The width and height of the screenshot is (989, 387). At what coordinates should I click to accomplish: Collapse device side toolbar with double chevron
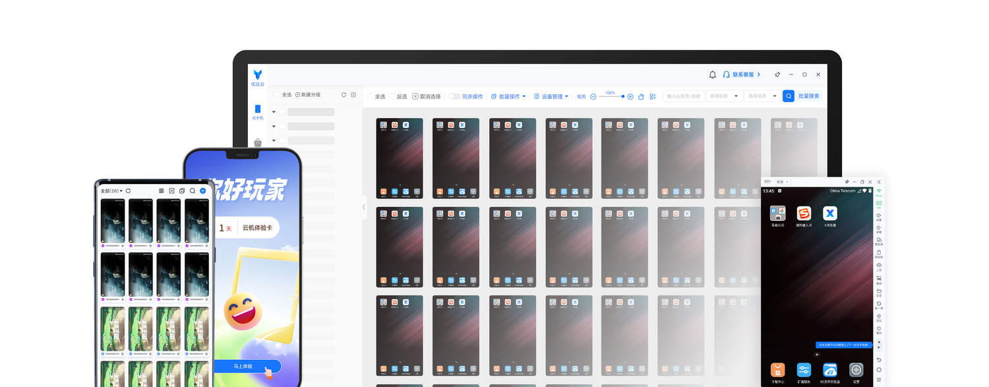click(879, 182)
